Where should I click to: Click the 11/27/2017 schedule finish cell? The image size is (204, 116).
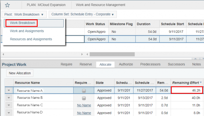[x=145, y=91]
